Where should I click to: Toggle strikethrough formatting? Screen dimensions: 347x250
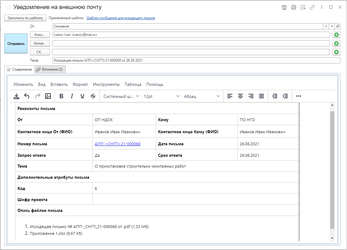coord(93,96)
